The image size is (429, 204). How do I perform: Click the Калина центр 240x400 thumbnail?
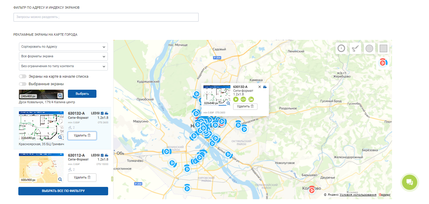41,94
